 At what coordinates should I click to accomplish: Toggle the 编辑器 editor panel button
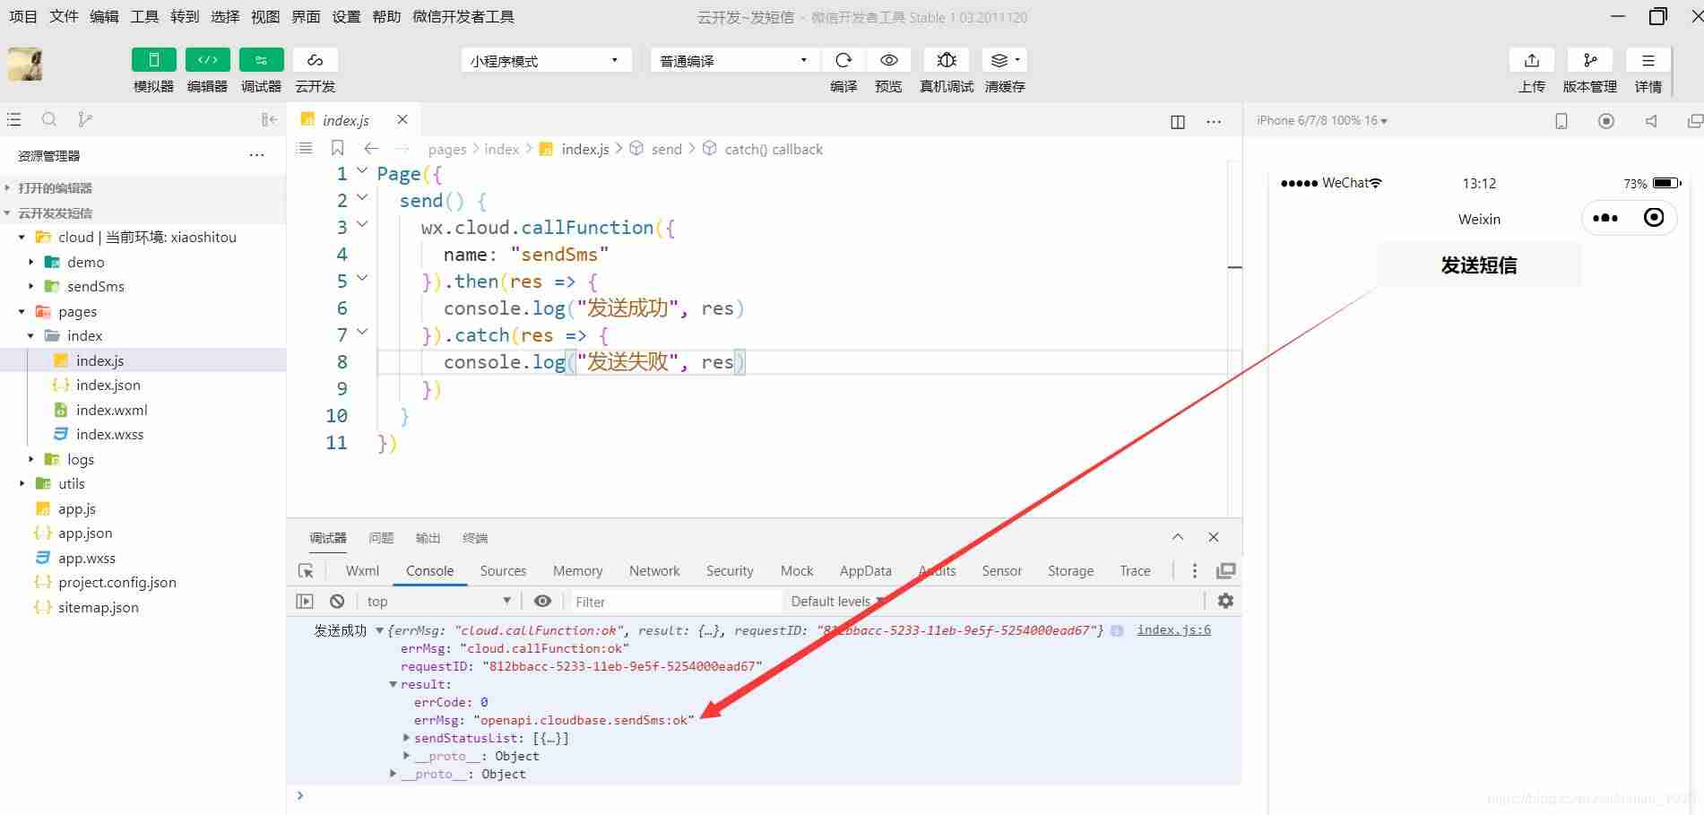click(207, 60)
